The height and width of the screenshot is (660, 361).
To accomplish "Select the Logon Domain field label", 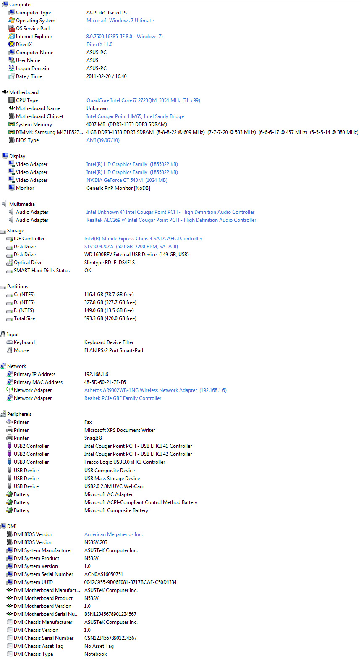I will [x=32, y=68].
